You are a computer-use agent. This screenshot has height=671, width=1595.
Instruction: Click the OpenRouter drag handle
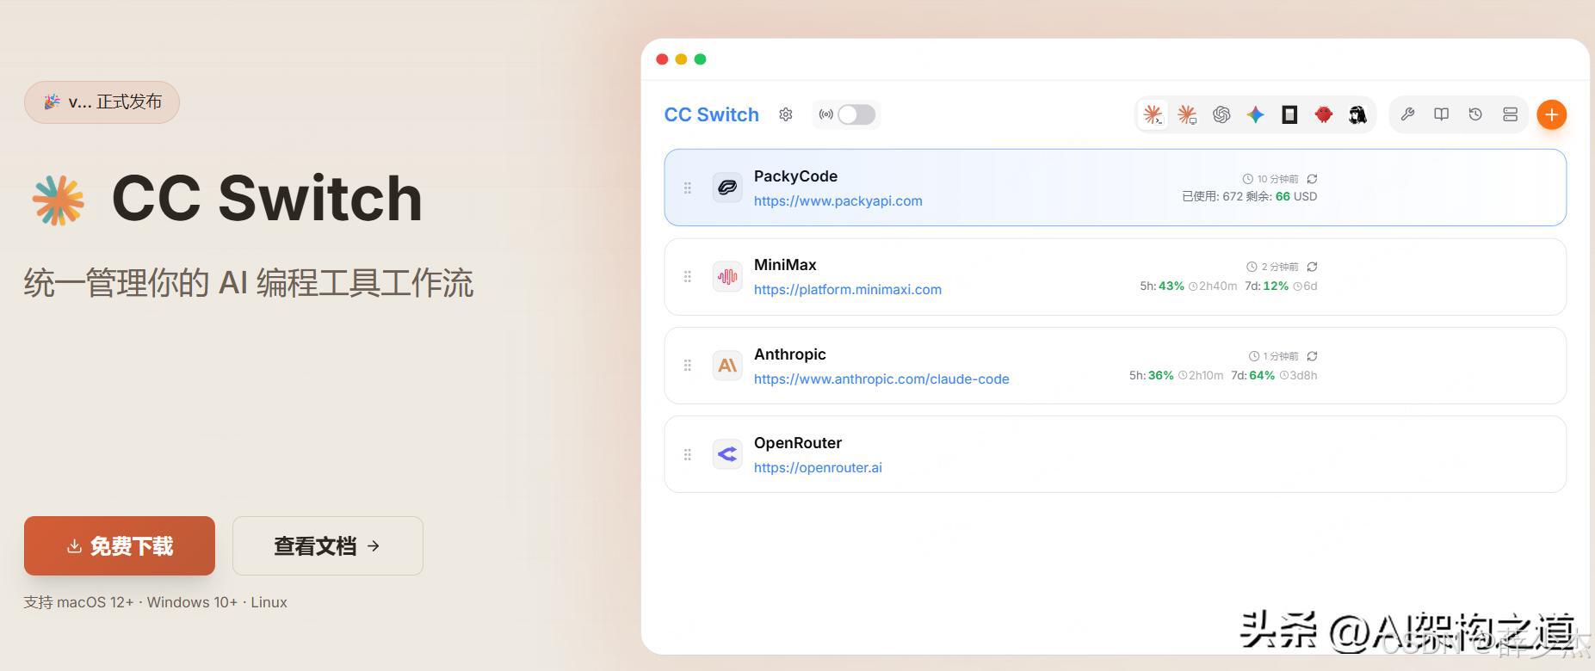pos(688,454)
